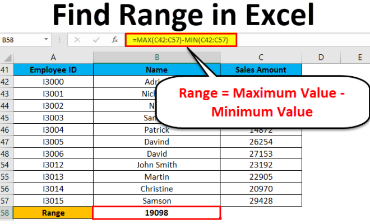Click the formula bar MAX-MIN formula
370x224 pixels.
(x=181, y=40)
